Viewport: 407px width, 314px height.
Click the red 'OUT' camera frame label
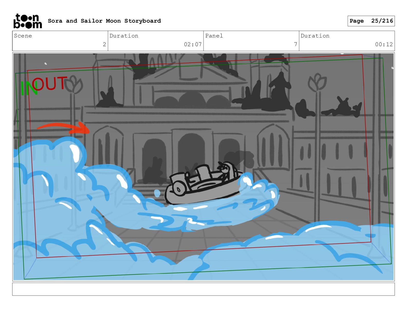tap(50, 83)
